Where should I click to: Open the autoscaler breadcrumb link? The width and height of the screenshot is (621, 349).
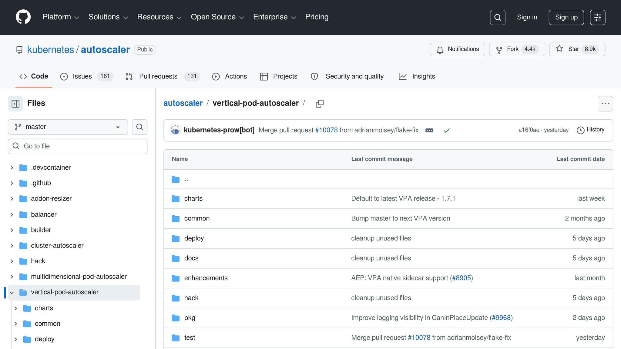[x=183, y=103]
